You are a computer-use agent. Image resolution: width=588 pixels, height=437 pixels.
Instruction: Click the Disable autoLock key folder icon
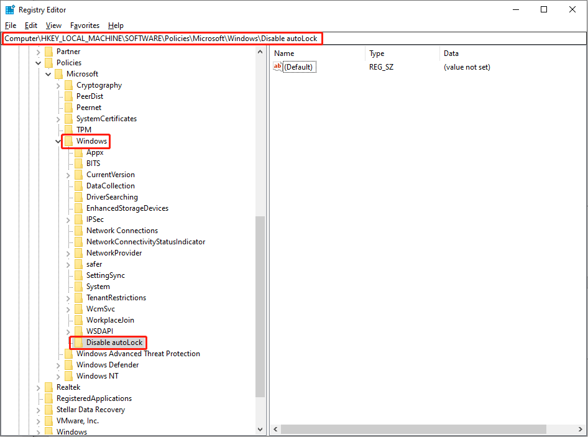point(78,342)
